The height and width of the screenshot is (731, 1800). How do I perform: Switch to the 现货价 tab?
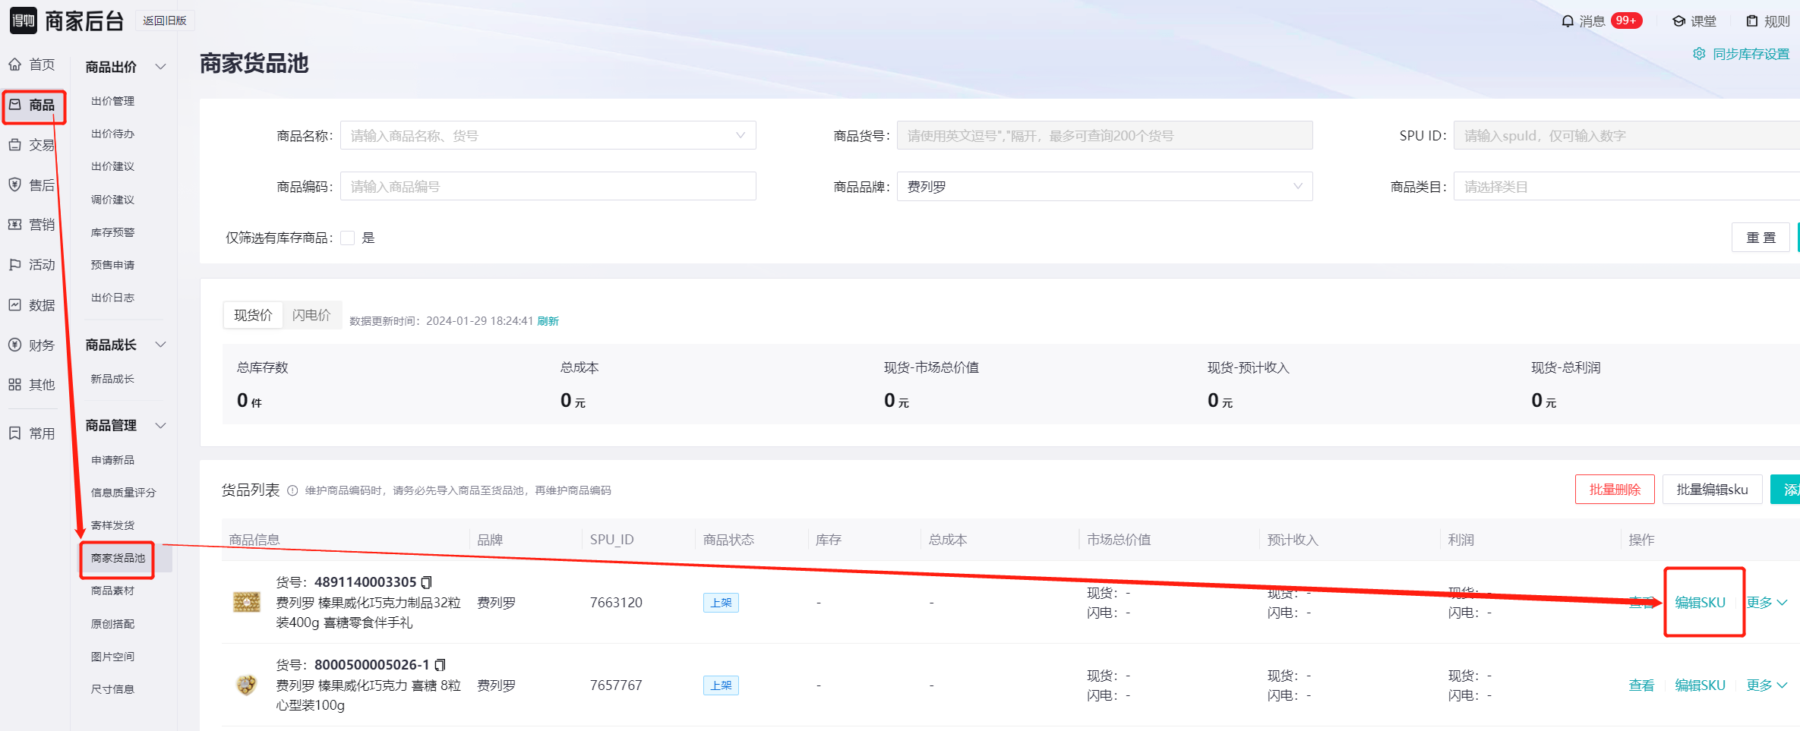[x=253, y=315]
